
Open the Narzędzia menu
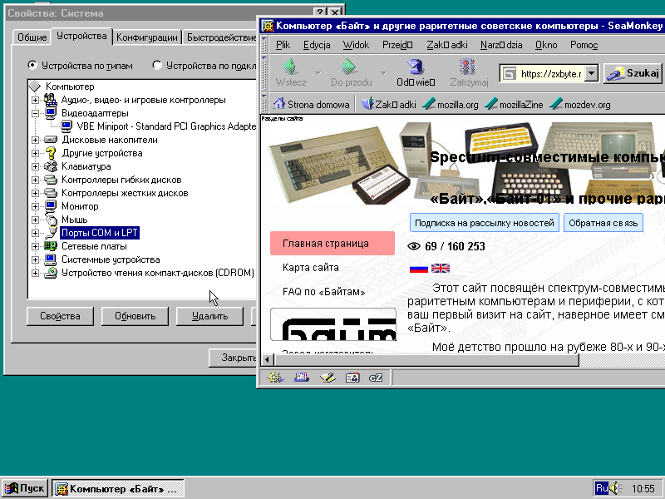tap(501, 45)
